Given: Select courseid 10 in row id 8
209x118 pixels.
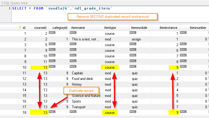Looking at the screenshot, I should pyautogui.click(x=45, y=56).
